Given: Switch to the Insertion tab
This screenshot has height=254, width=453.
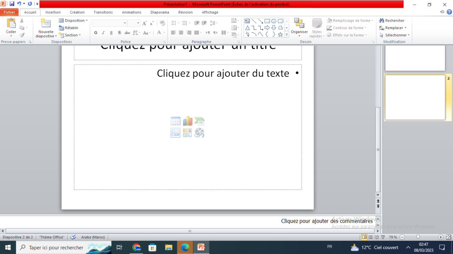Looking at the screenshot, I should coord(53,12).
